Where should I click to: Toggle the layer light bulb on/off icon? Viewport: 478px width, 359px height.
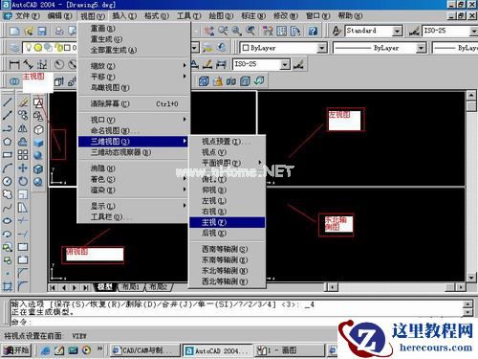[29, 48]
